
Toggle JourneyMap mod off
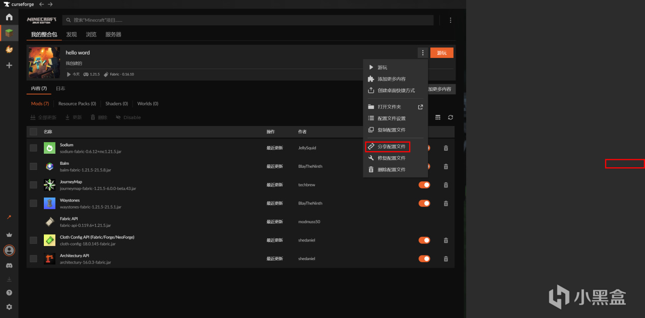coord(424,185)
